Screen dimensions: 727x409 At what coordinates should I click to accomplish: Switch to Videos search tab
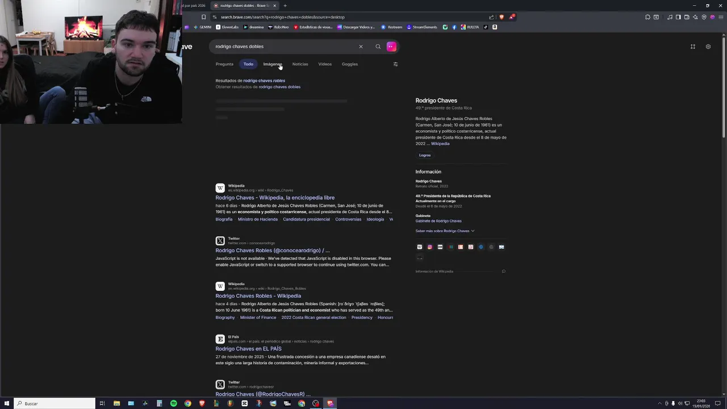pos(325,64)
